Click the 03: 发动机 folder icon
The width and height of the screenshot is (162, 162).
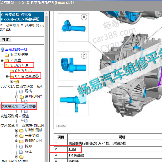pos(12,71)
